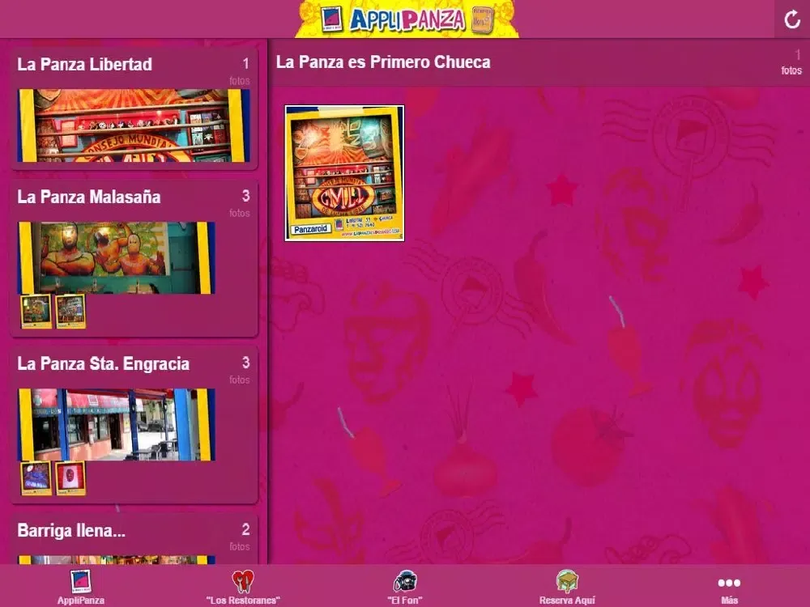Open La Panza Libertad banner photo
The image size is (810, 607).
click(134, 125)
